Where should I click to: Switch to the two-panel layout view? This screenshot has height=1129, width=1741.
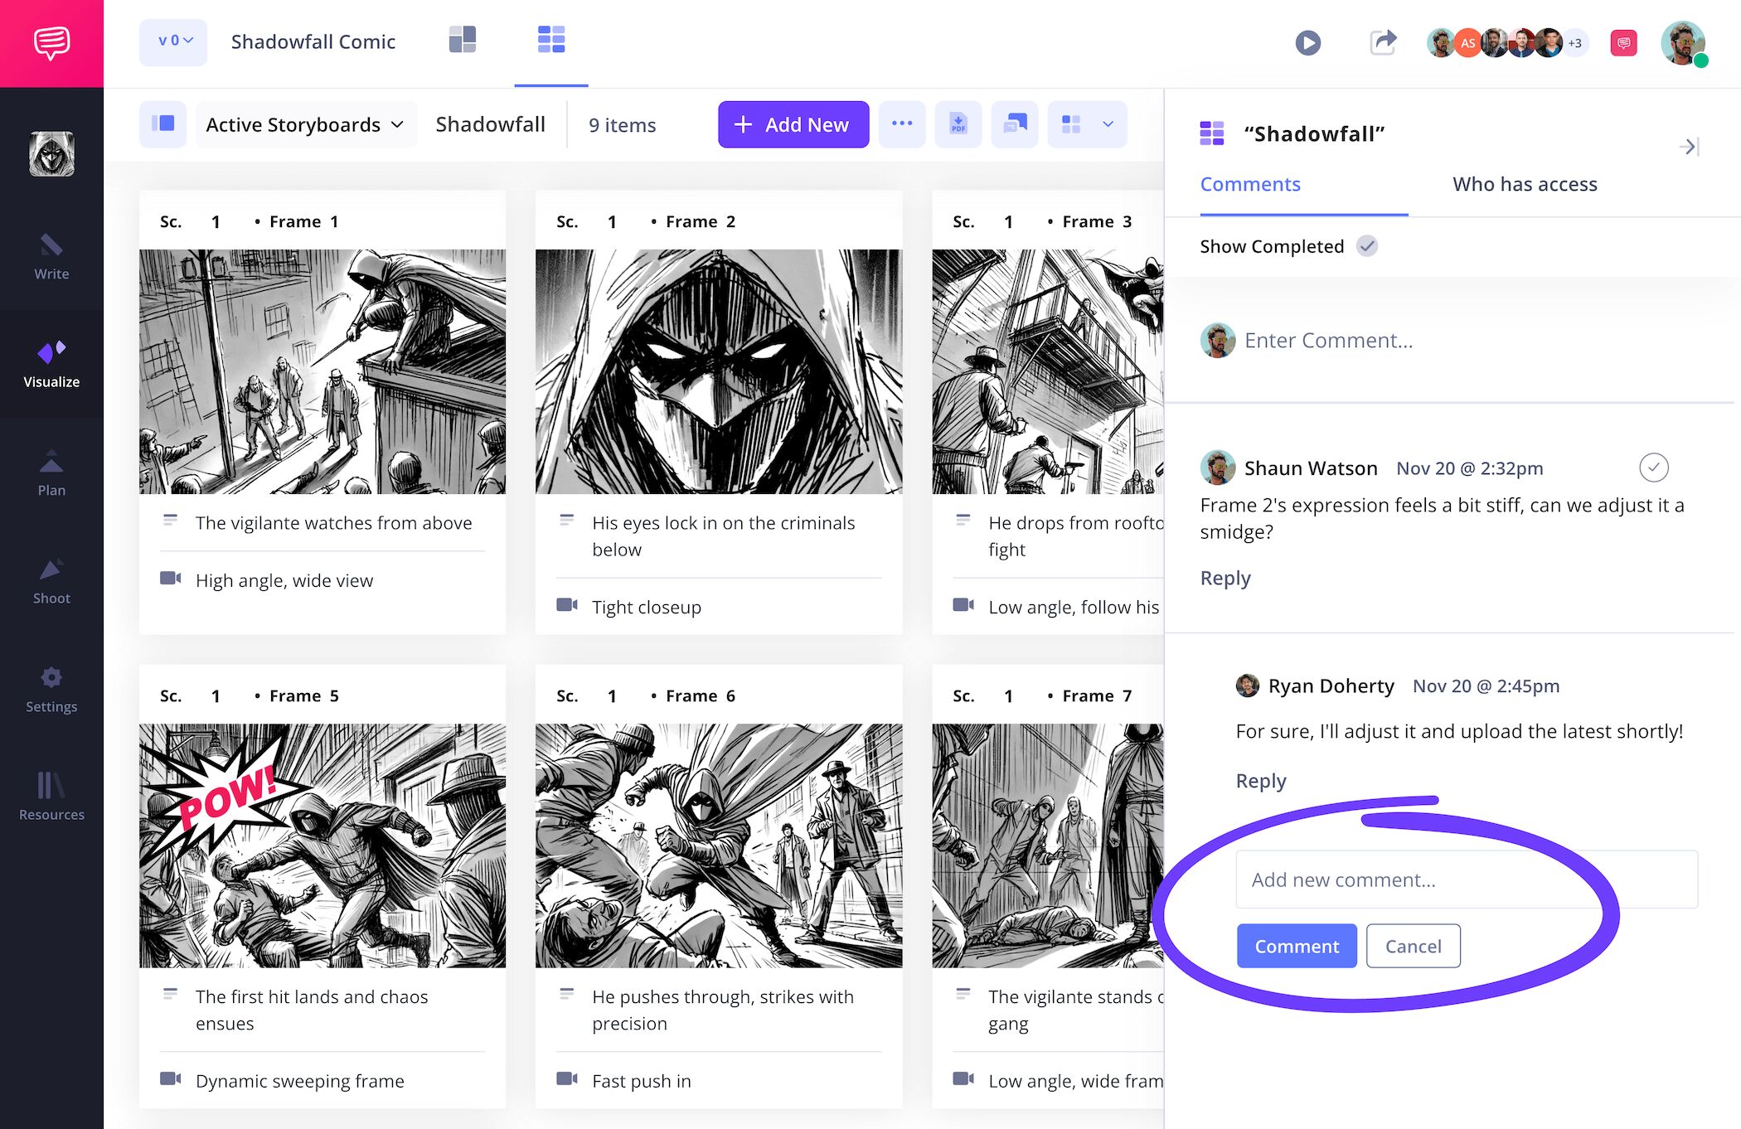463,39
